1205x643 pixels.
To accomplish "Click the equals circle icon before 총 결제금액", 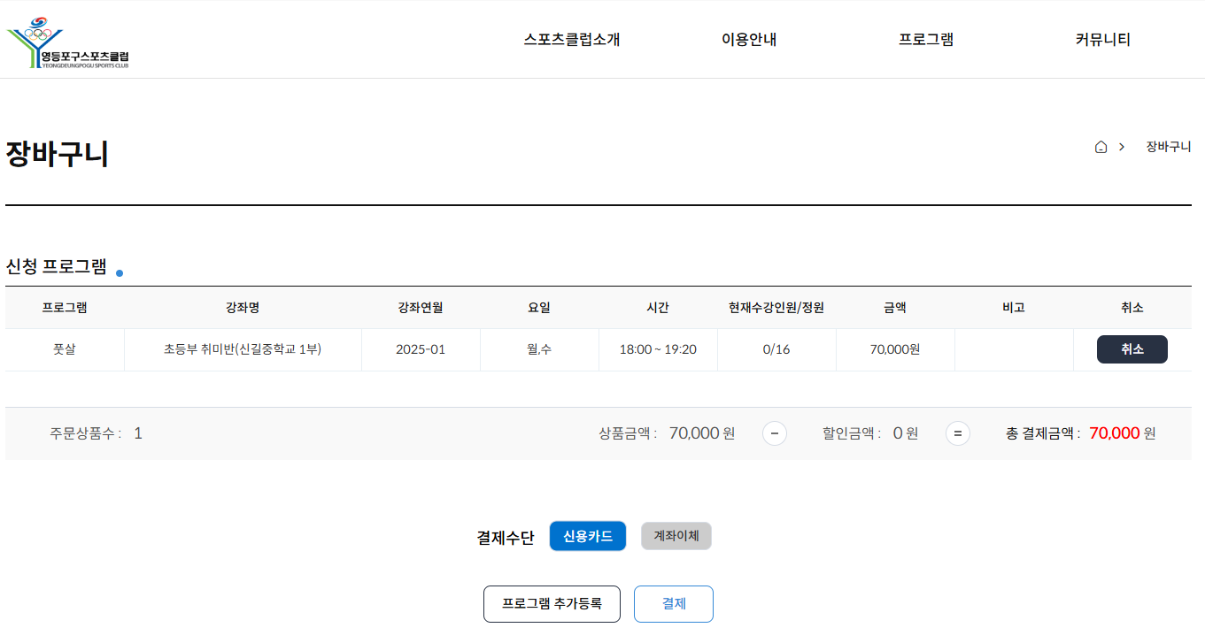I will [x=957, y=433].
